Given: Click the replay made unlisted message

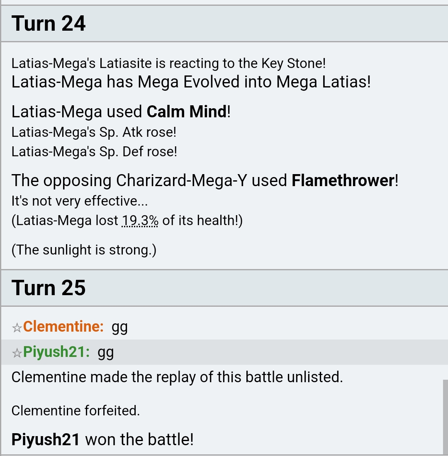Looking at the screenshot, I should pyautogui.click(x=177, y=377).
